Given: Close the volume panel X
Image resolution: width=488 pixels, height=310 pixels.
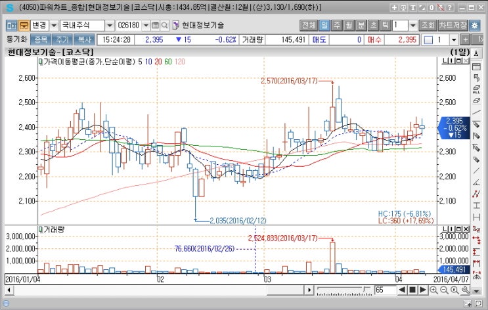Looking at the screenshot, I should [466, 229].
